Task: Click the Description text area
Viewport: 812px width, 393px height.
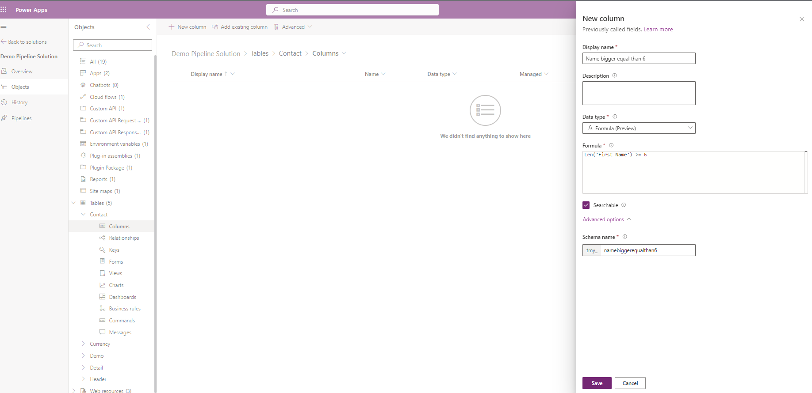Action: coord(639,93)
